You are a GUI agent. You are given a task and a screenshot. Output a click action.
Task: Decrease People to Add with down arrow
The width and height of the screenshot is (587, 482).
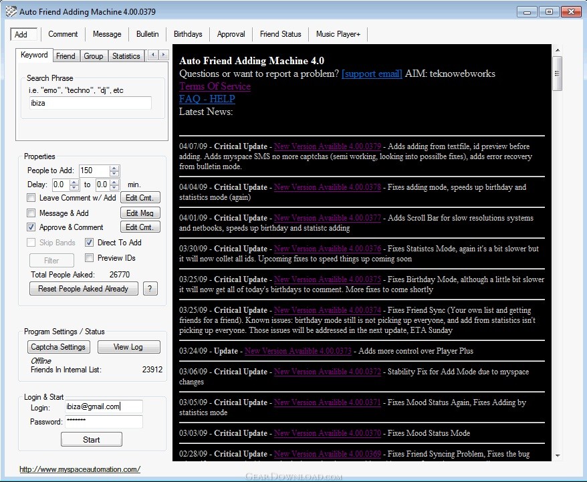click(x=114, y=173)
